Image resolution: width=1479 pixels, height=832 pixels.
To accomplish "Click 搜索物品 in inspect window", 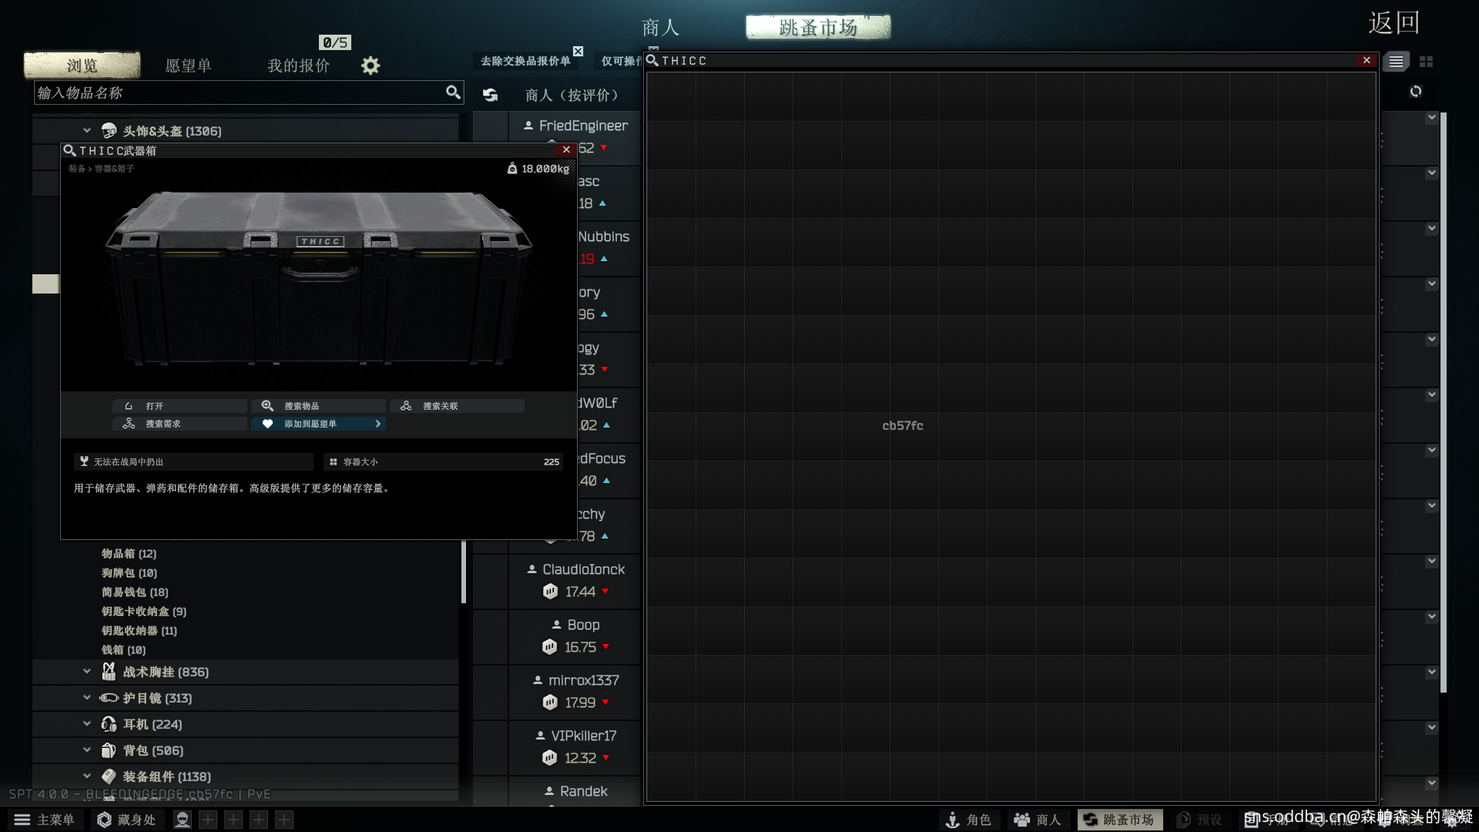I will (x=319, y=405).
